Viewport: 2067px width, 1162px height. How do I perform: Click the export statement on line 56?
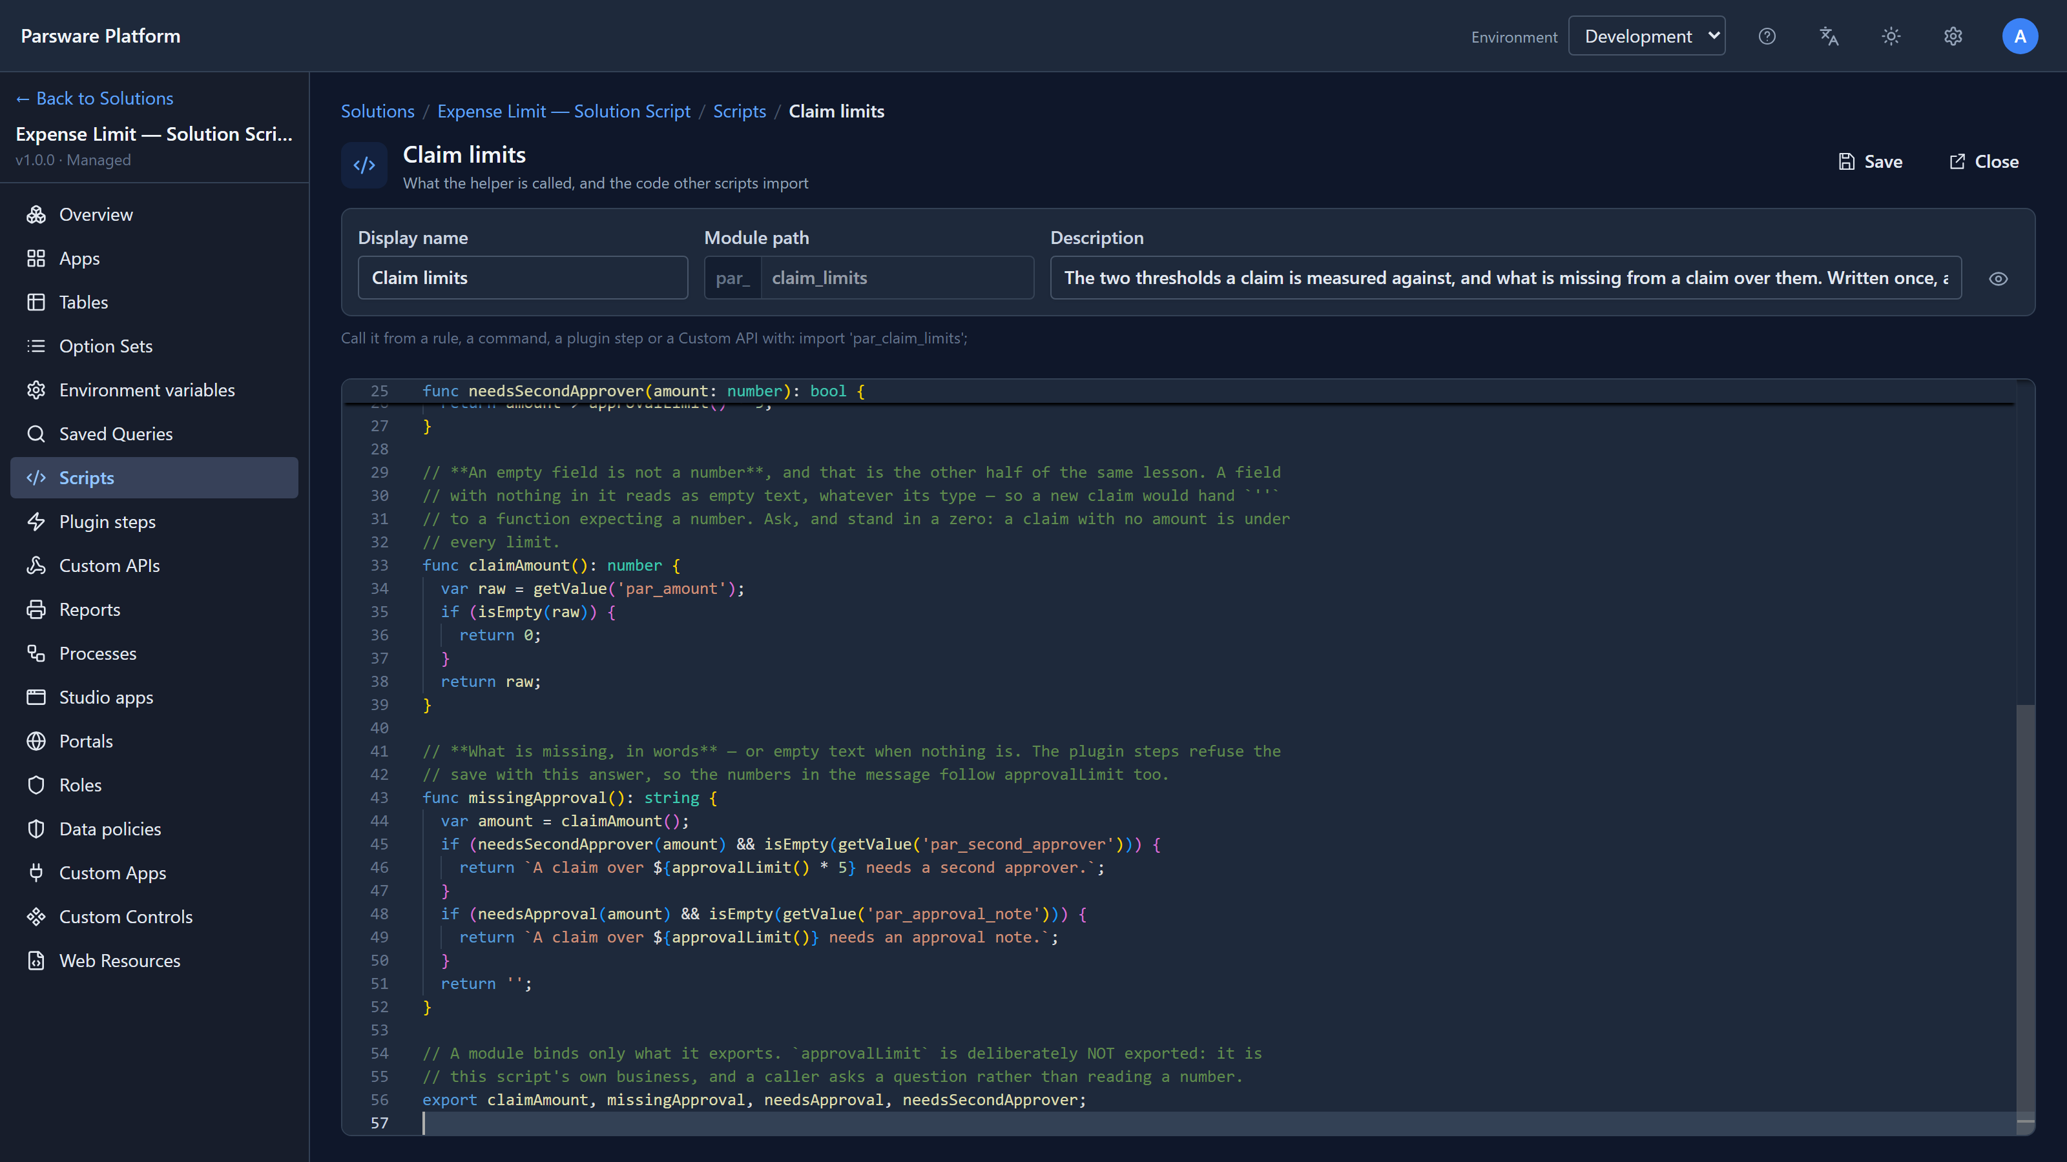coord(753,1100)
